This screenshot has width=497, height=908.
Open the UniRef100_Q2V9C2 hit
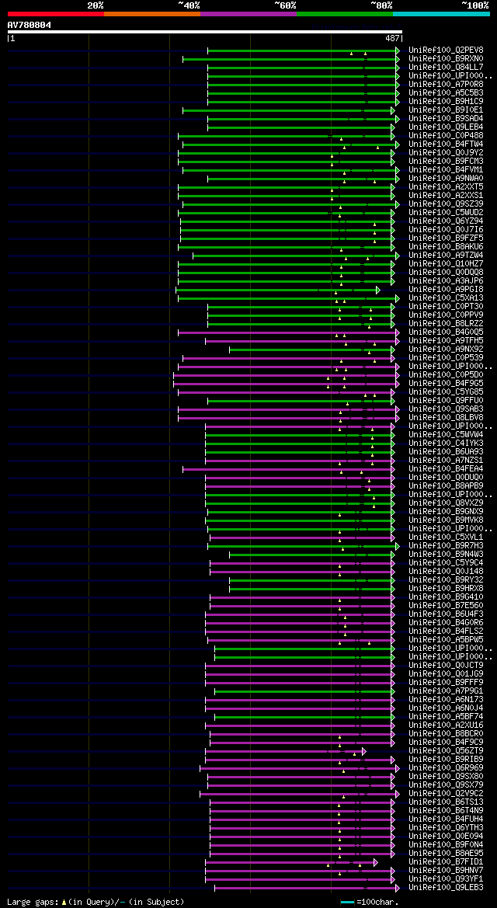[446, 793]
